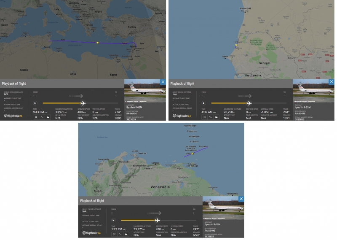This screenshot has height=240, width=337.
Task: Click the Flightradar24 logo in the 9:43 PM panel
Action: coord(14,116)
